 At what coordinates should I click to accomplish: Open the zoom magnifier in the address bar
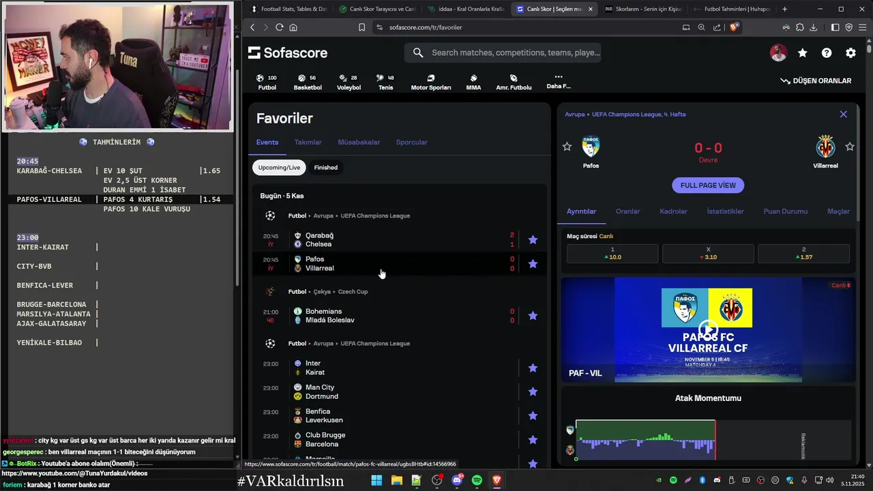pos(701,27)
